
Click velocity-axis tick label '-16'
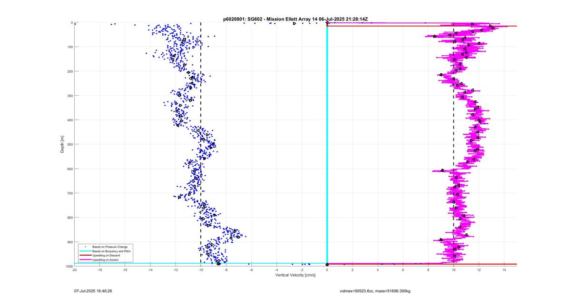point(125,270)
